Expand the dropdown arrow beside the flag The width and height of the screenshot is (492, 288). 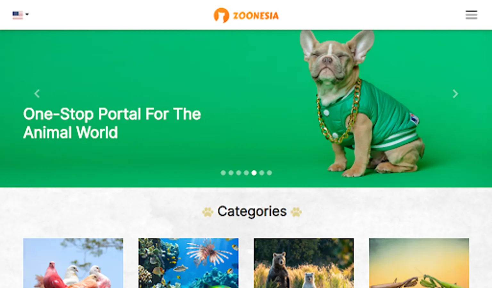(x=27, y=14)
